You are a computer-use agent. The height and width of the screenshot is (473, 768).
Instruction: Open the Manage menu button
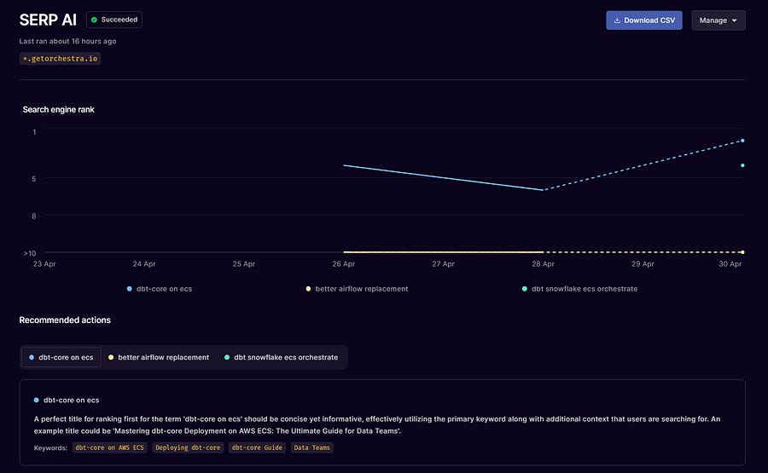(x=718, y=20)
